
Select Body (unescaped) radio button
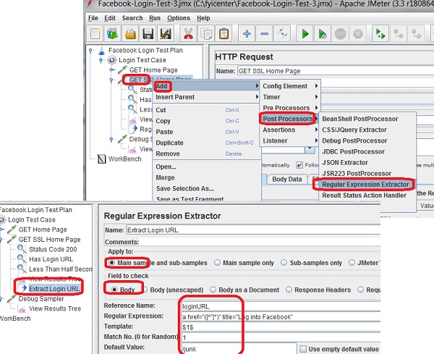coord(145,290)
